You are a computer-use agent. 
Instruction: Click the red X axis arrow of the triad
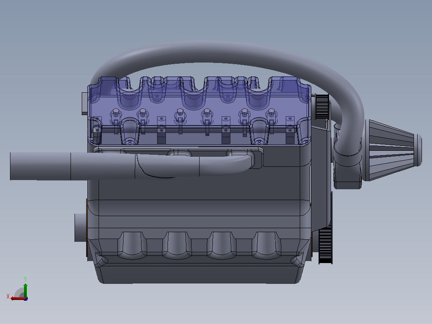tap(18, 299)
